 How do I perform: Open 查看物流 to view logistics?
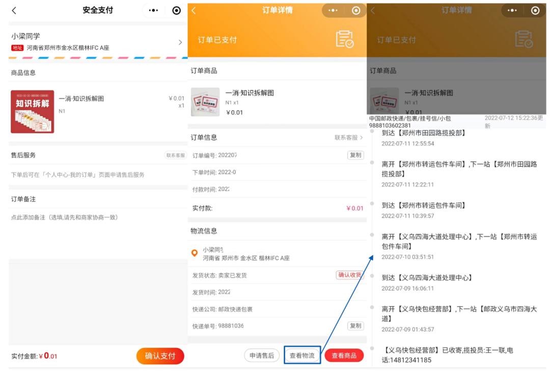302,356
